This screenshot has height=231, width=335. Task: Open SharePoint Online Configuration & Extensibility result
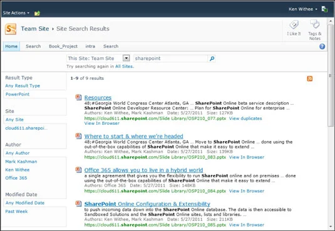point(147,204)
